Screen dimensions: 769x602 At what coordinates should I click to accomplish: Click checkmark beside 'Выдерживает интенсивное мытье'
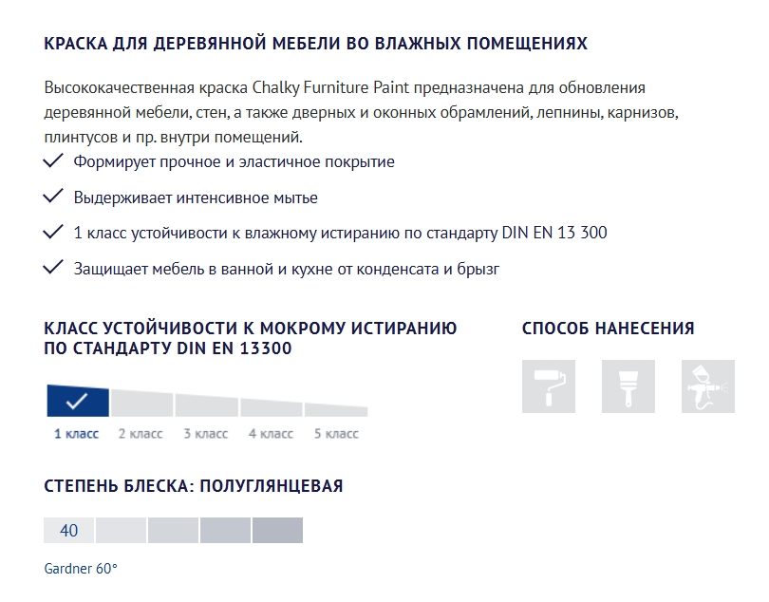click(53, 196)
